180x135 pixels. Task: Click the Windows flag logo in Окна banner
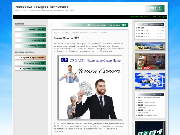148,81
